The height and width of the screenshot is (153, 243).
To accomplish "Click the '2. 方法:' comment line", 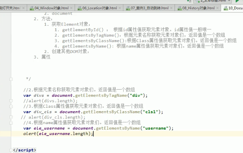I will (43, 19).
